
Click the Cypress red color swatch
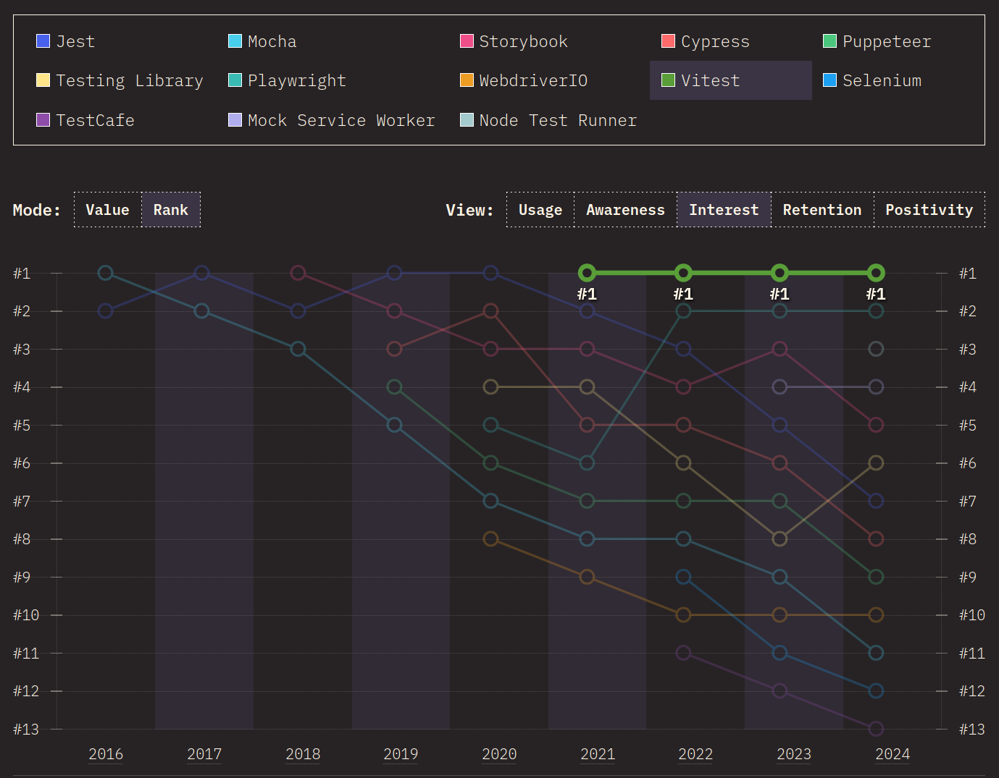669,41
